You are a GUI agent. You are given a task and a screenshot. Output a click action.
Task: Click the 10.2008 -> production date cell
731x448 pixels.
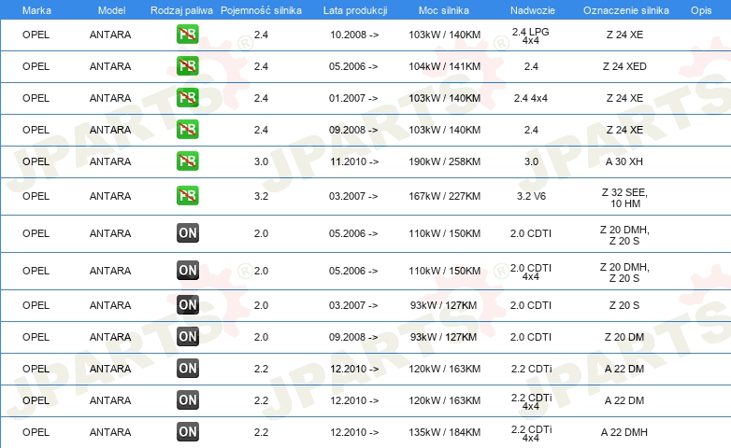point(354,35)
